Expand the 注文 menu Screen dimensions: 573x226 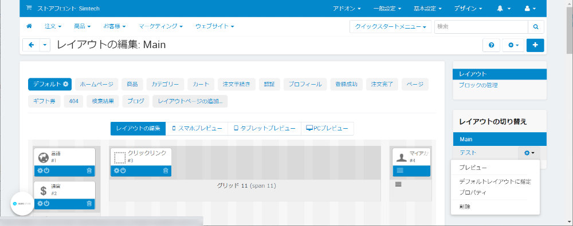(53, 26)
